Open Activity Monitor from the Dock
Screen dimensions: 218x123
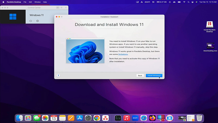(x=118, y=118)
